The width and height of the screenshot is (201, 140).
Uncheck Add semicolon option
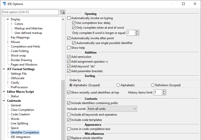pos(69,57)
